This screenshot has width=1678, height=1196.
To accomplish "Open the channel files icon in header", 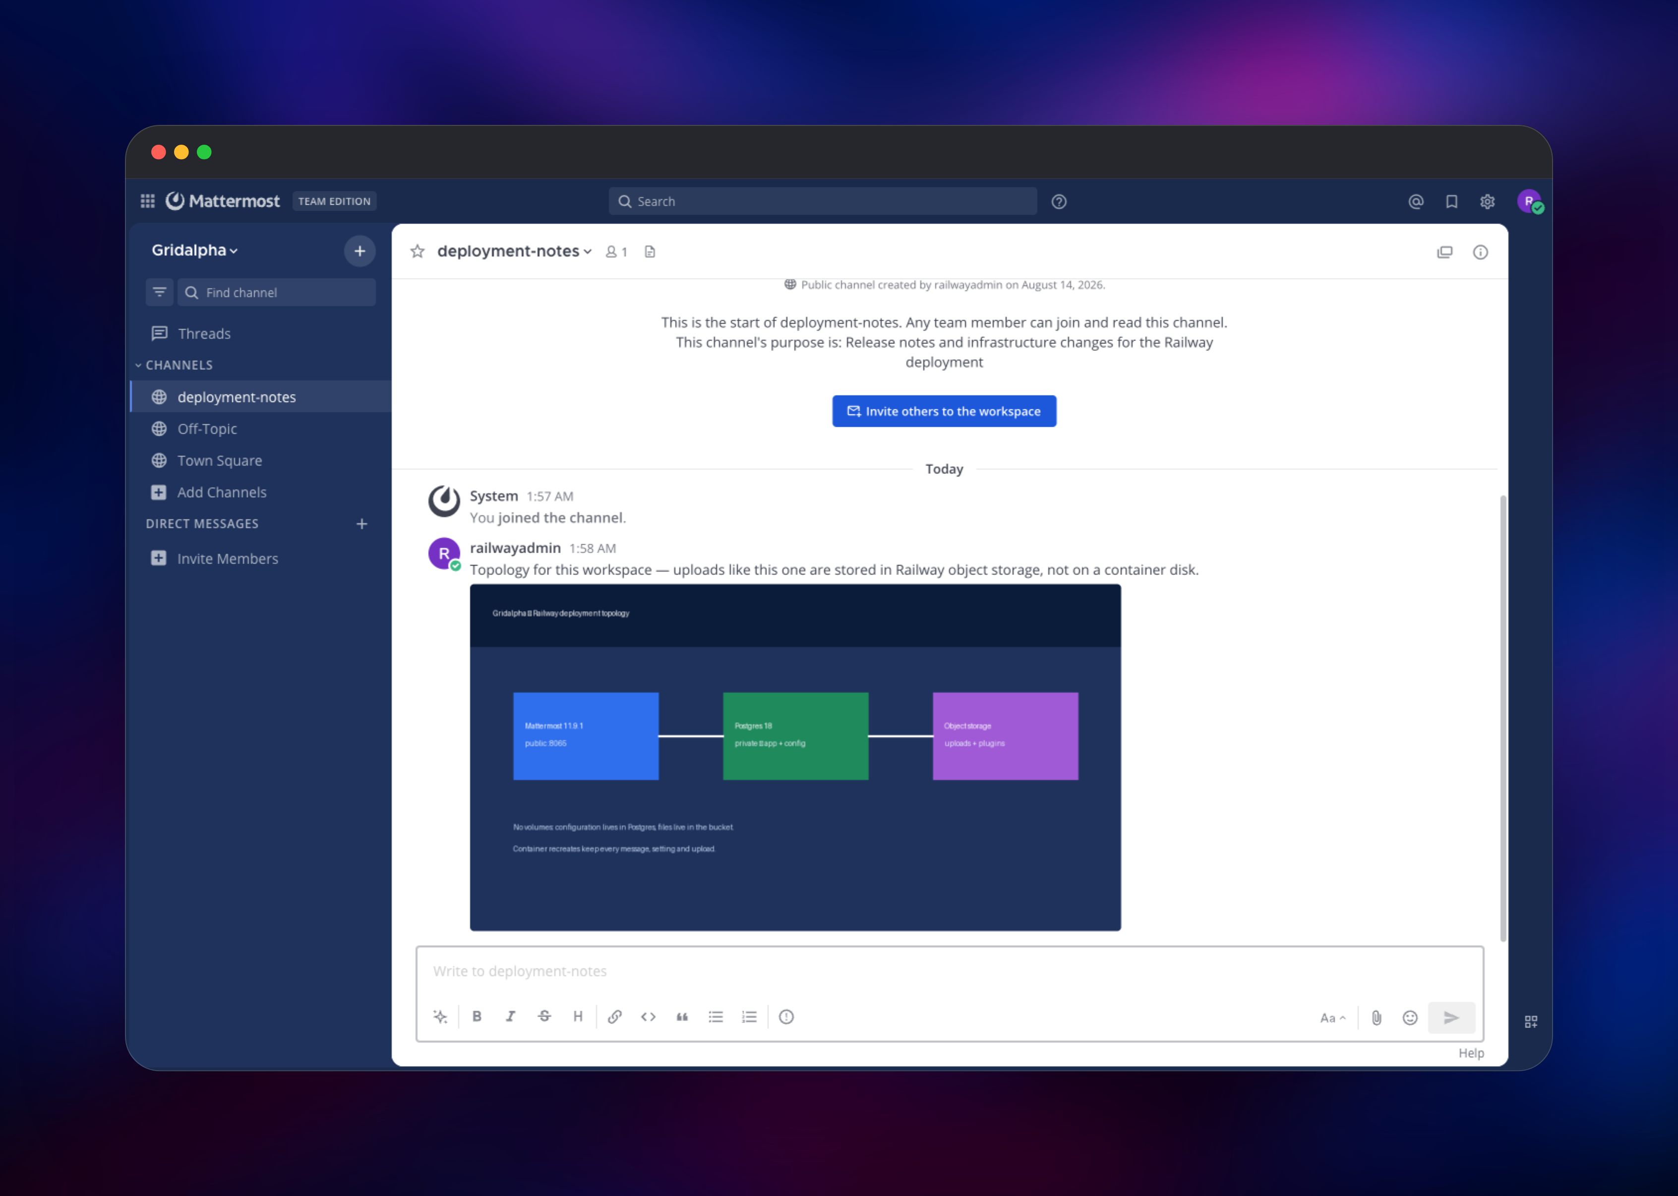I will 650,252.
